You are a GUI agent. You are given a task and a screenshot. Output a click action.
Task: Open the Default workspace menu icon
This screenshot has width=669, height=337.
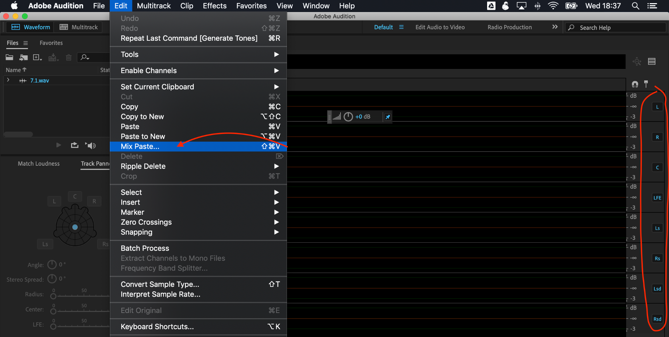pyautogui.click(x=401, y=27)
